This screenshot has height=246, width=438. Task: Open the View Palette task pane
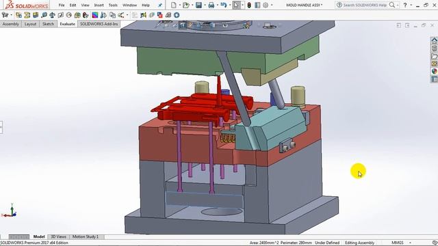point(435,64)
